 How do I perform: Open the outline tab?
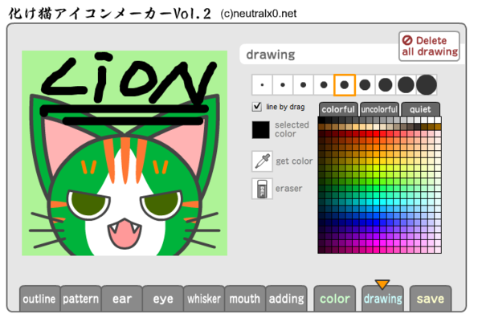[x=39, y=299]
